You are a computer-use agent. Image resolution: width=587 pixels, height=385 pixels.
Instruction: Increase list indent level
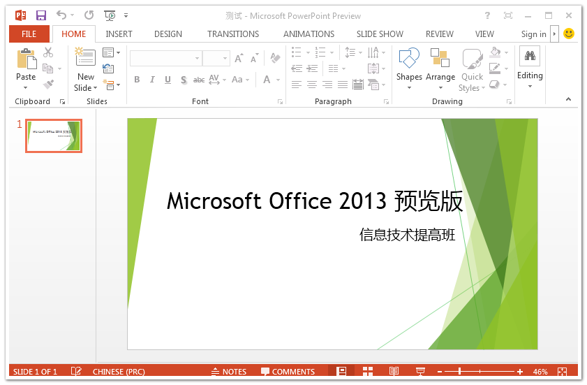click(312, 68)
